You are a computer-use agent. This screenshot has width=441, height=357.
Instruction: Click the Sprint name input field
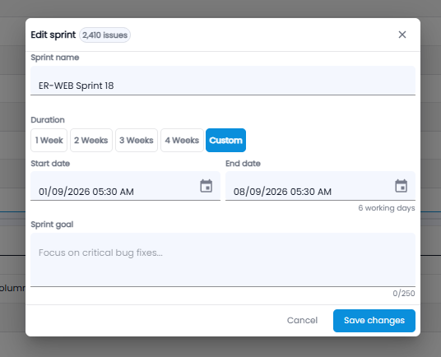coord(223,81)
